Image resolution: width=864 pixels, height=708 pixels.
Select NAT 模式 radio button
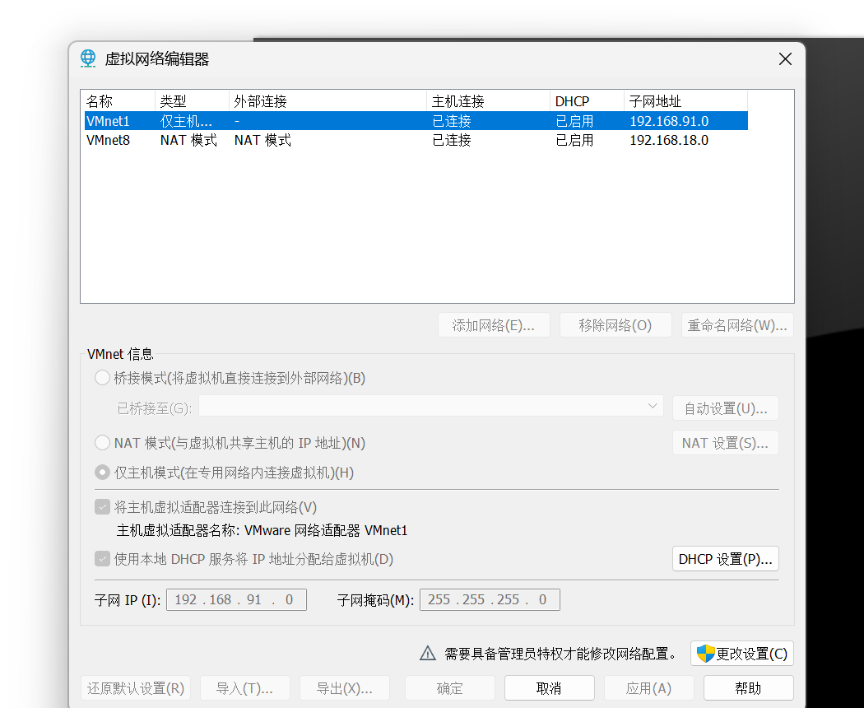(103, 443)
